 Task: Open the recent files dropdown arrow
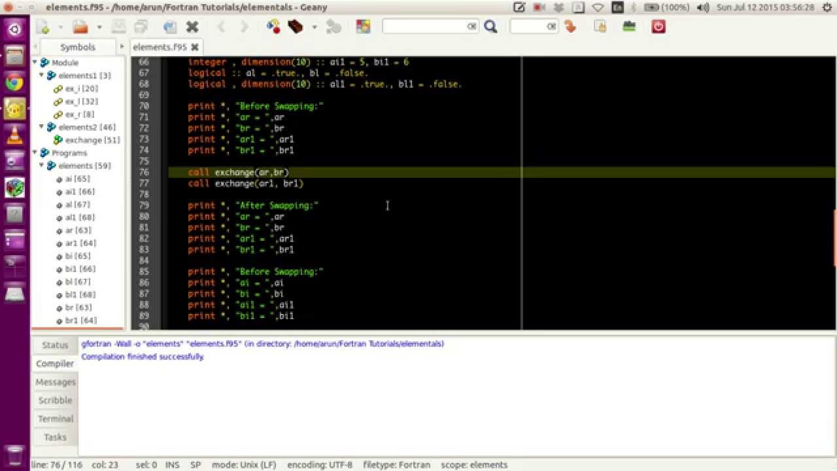99,27
